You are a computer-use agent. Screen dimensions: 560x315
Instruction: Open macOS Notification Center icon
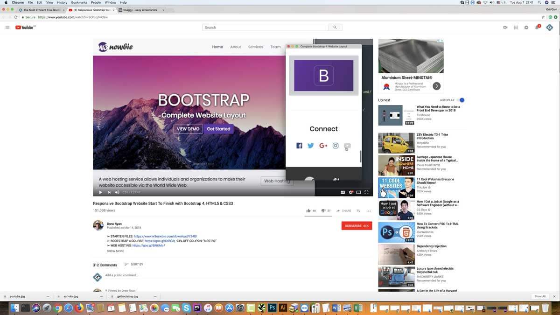click(x=553, y=2)
